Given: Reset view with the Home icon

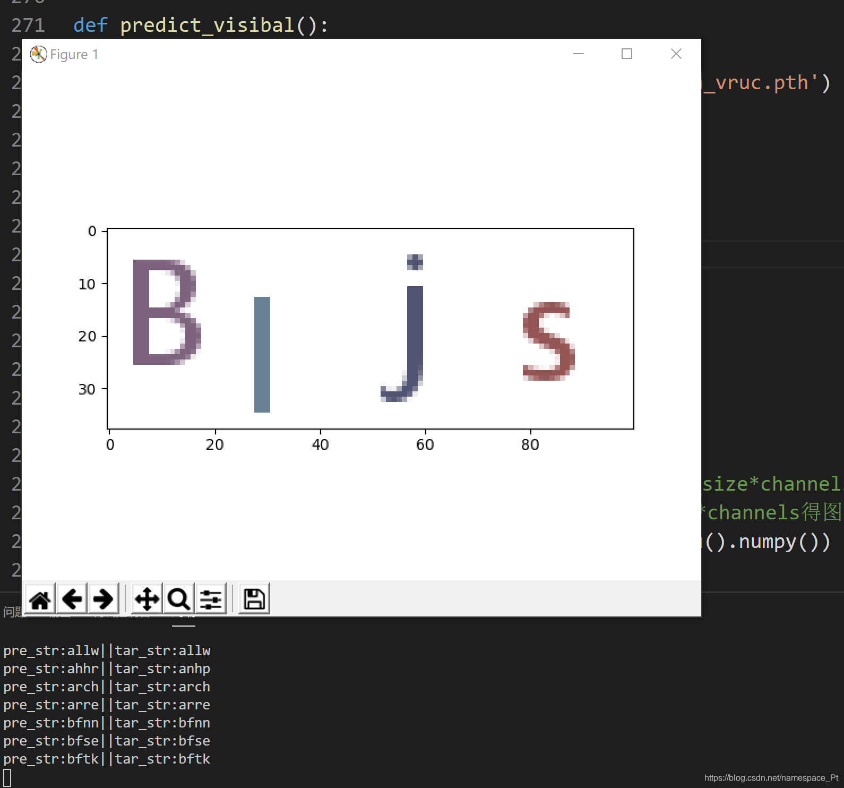Looking at the screenshot, I should [x=40, y=599].
